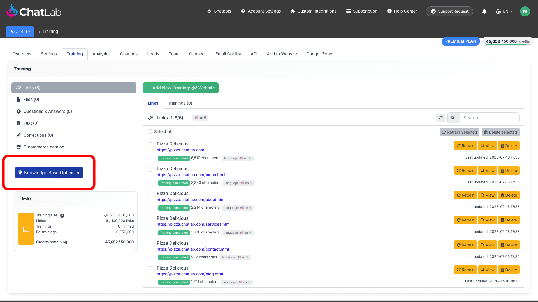The image size is (538, 302).
Task: Click the orange limits chart icon
Action: 26,229
